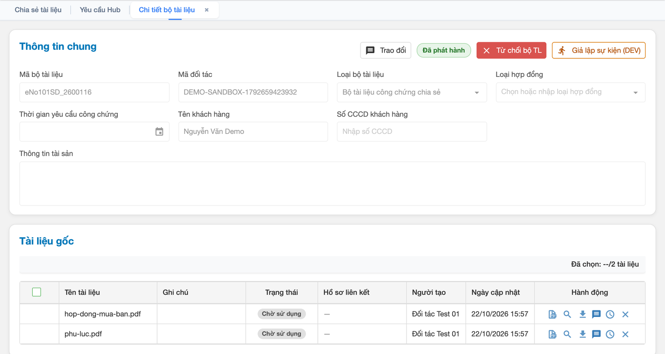Open comment icon for hop-dong-mua-ban.pdf
Screen dimensions: 665x354
[597, 314]
